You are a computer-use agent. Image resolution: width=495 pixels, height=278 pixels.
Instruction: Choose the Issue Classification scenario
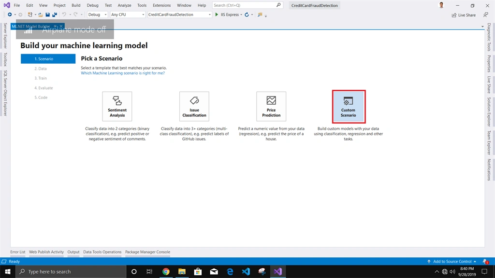(x=194, y=107)
